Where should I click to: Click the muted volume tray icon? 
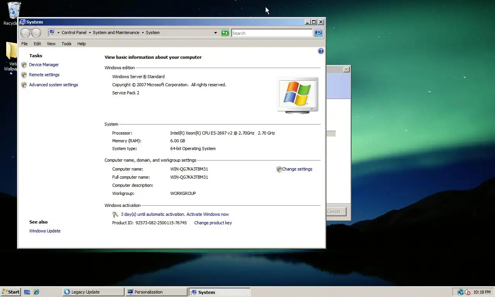(x=468, y=292)
